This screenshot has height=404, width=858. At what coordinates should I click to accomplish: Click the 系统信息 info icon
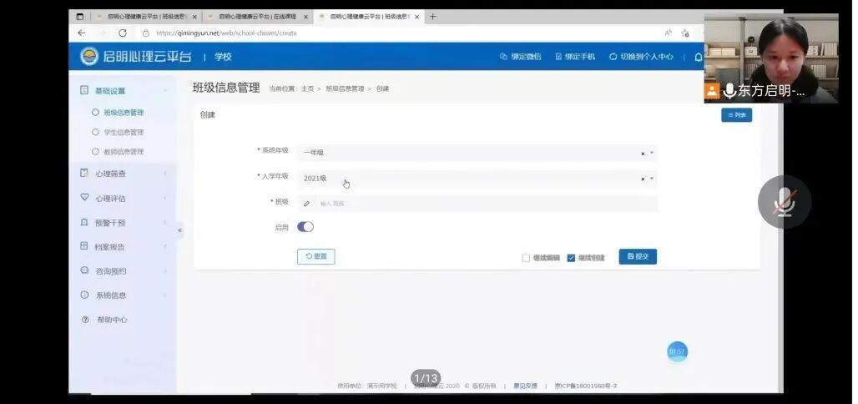pyautogui.click(x=84, y=295)
